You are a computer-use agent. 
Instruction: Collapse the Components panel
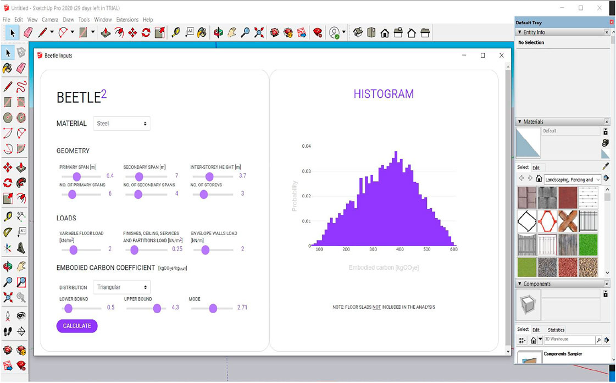coord(520,284)
